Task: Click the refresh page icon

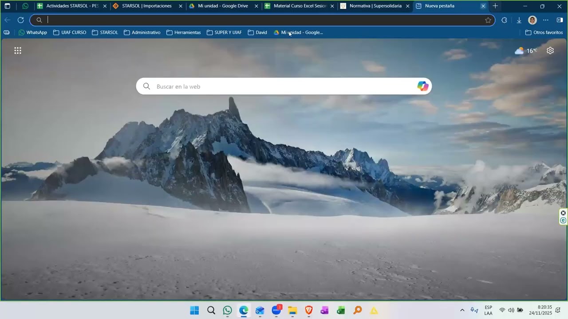Action: click(20, 20)
